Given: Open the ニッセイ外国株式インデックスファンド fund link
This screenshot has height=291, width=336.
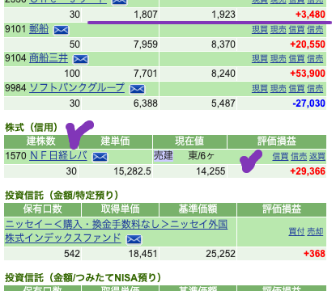Looking at the screenshot, I should pos(116,231).
